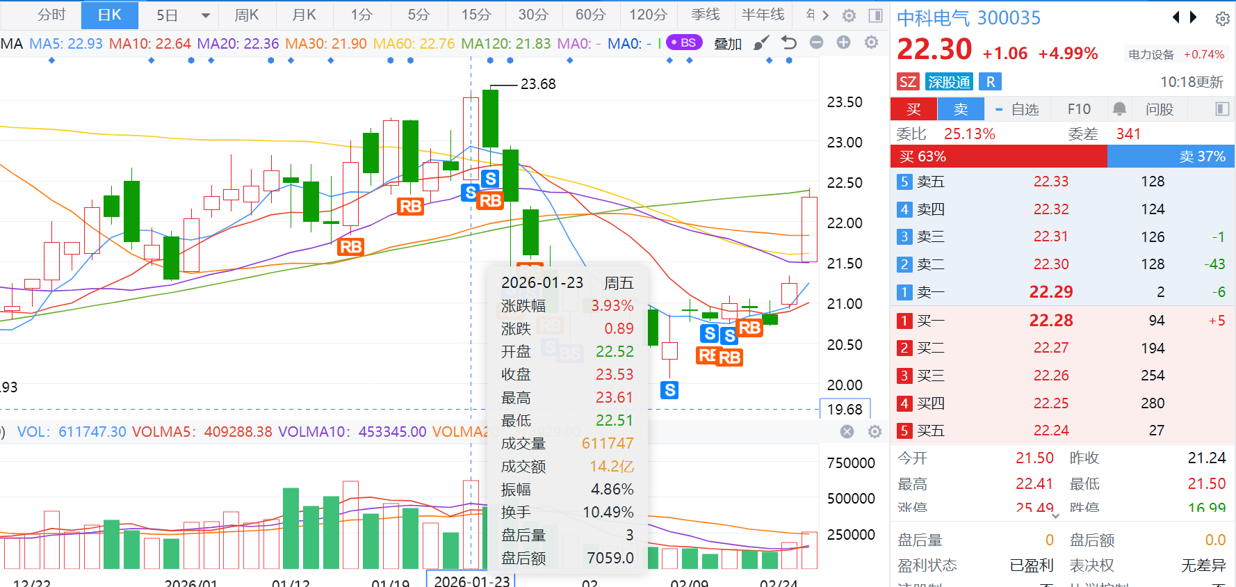Screen dimensions: 1236x587
Task: Click the price alert bell icon
Action: coord(1119,109)
